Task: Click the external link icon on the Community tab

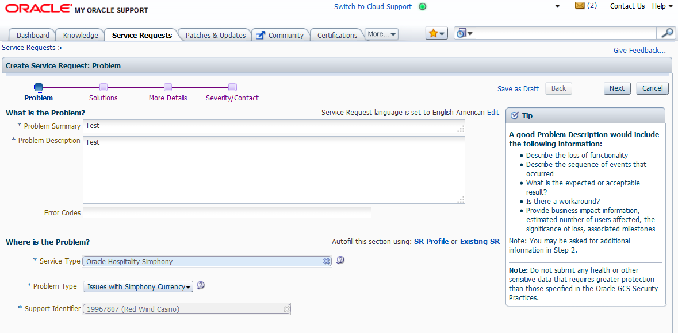Action: pyautogui.click(x=261, y=36)
